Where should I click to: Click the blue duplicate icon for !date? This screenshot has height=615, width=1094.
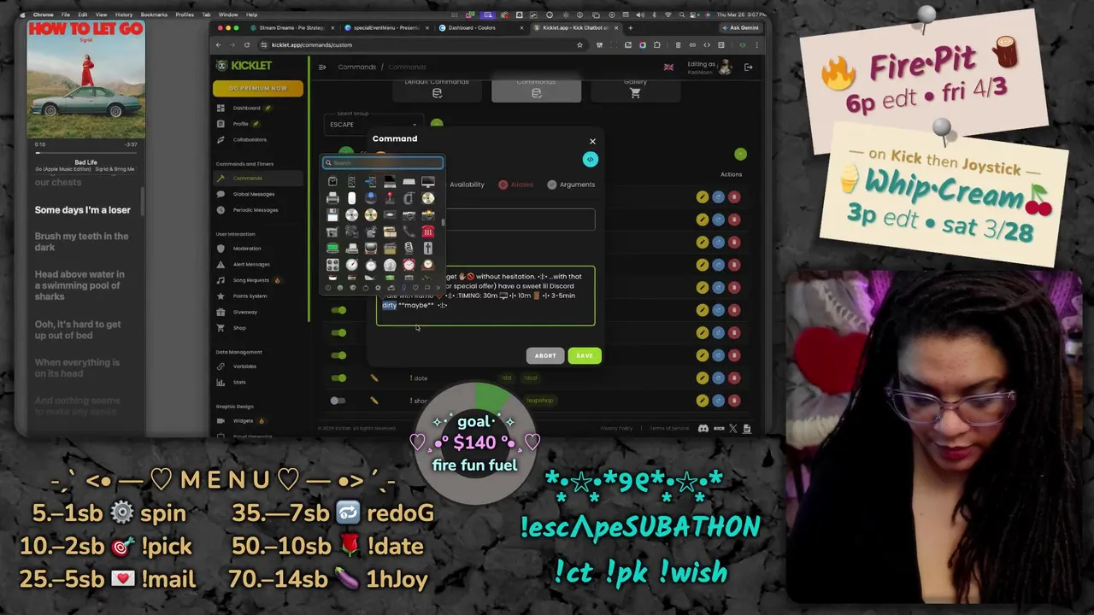click(718, 378)
